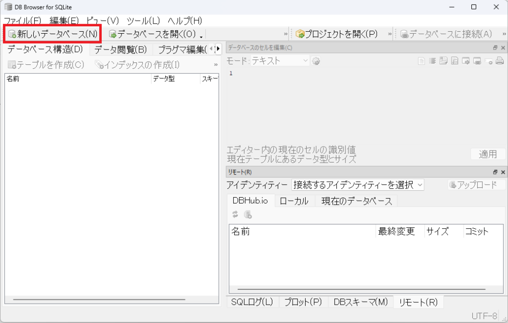Screen dimensions: 508x323
Task: Click the set-as-NULL icon in cell editor
Action: click(489, 61)
